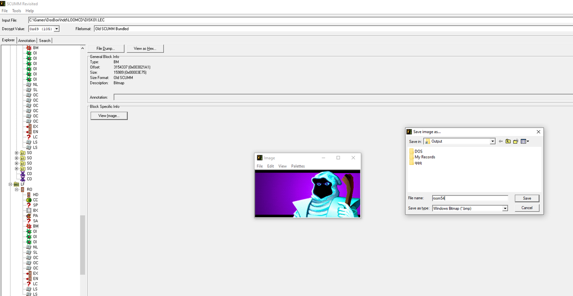Open the Save in location dropdown

point(492,141)
